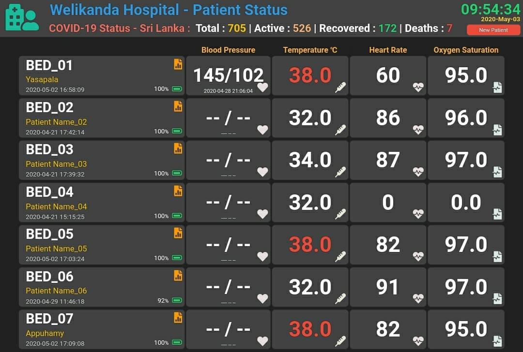The image size is (523, 352).
Task: Click the BED_03 heart rate pulse icon
Action: point(418,172)
